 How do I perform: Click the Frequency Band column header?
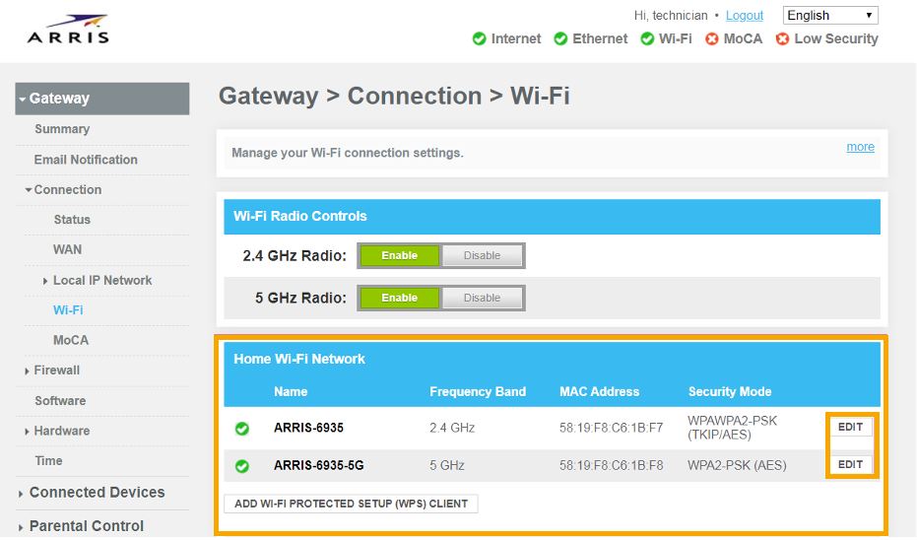coord(478,391)
